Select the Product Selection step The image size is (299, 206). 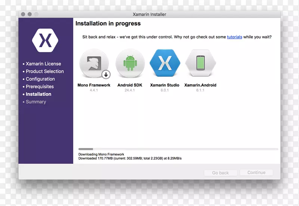click(x=44, y=71)
